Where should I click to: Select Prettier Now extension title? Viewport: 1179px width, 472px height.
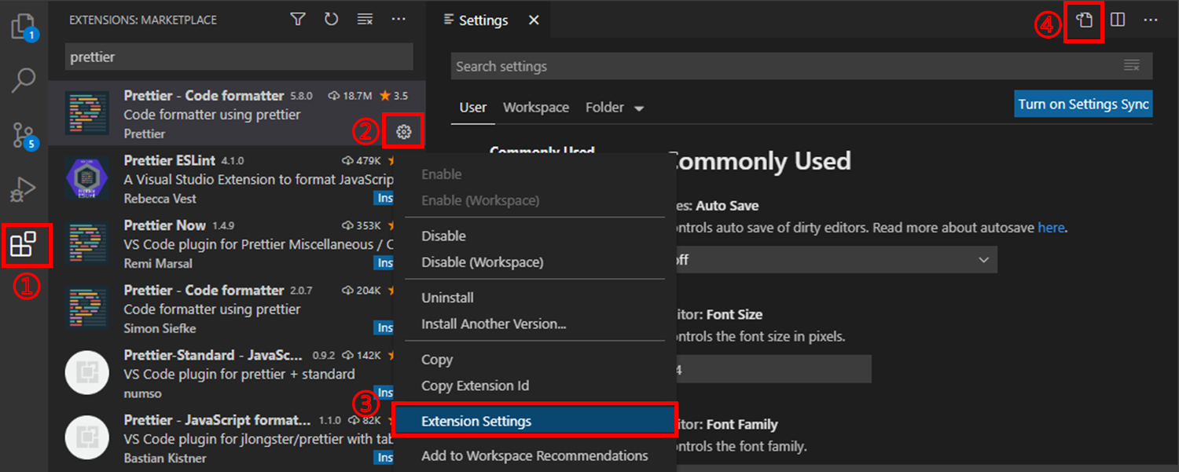pyautogui.click(x=165, y=225)
